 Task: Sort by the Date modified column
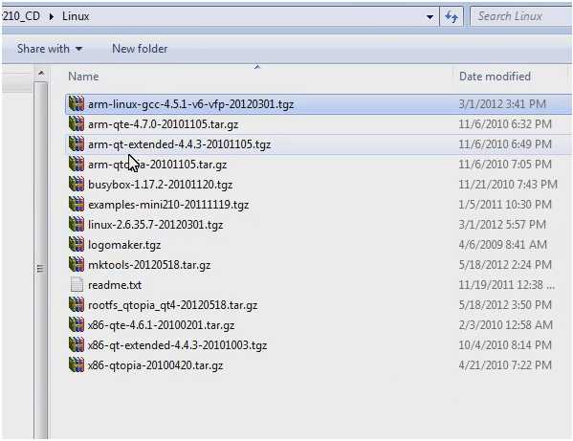tap(495, 77)
